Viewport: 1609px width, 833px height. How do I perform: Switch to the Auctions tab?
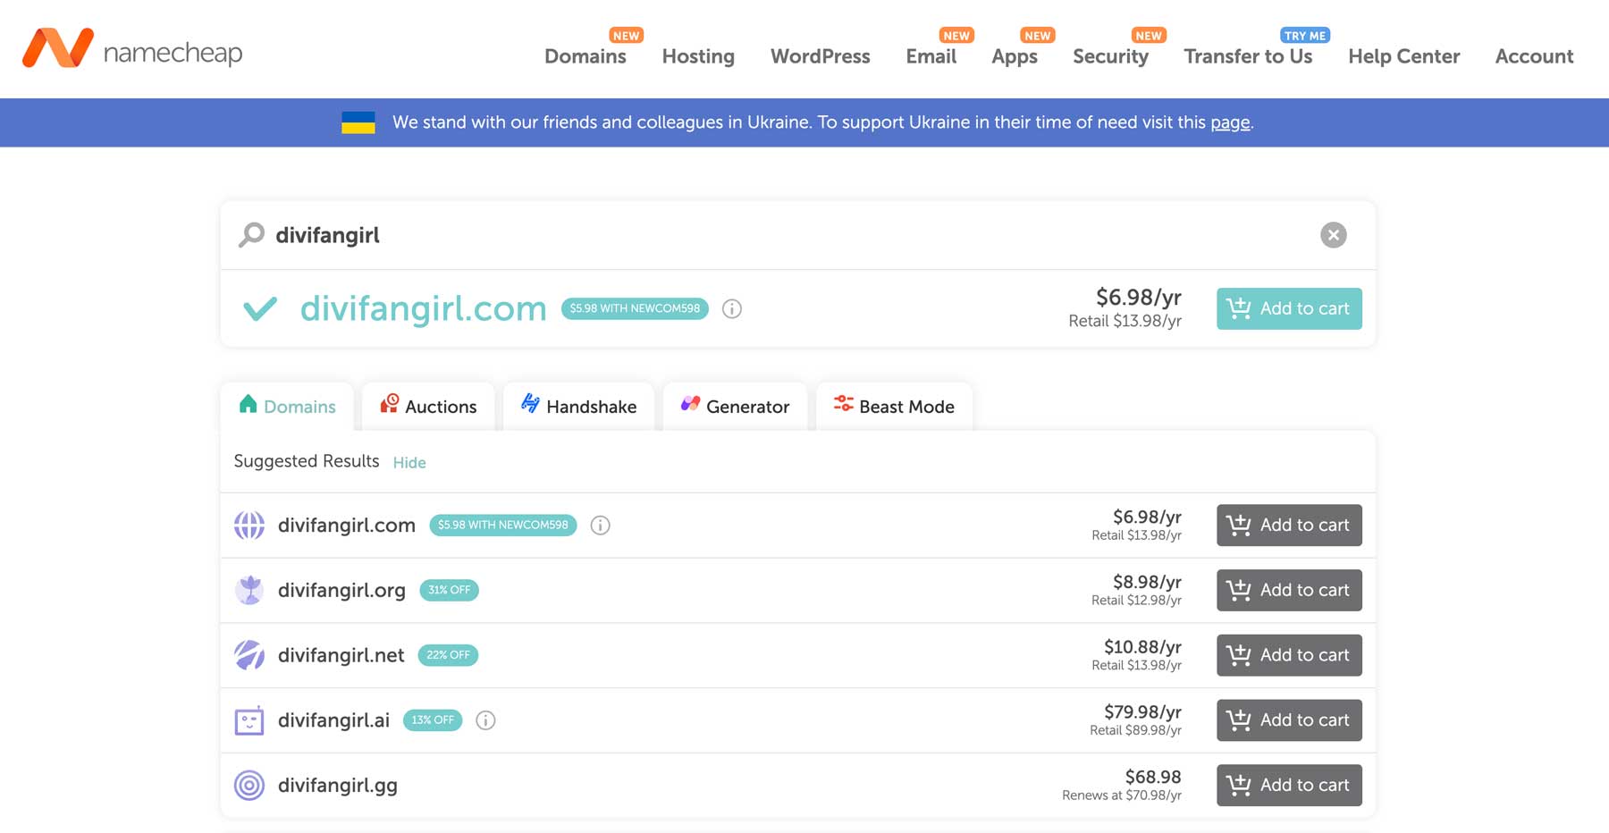pos(427,406)
